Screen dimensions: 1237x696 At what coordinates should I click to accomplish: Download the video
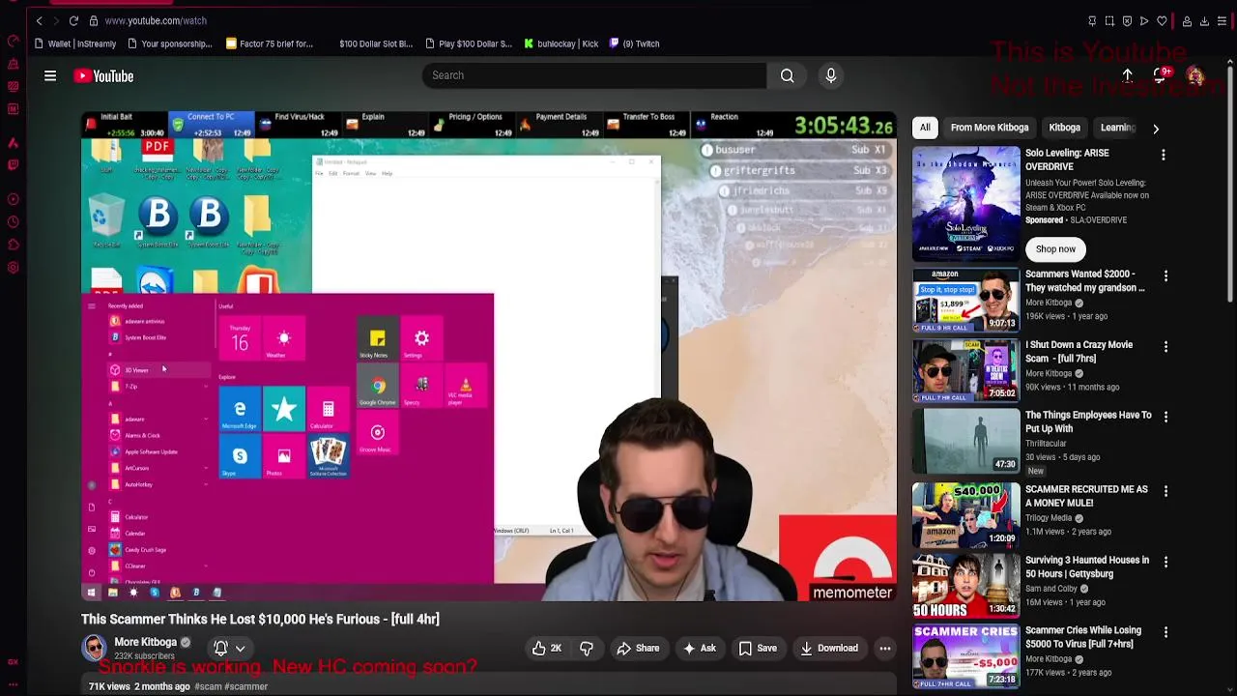829,649
